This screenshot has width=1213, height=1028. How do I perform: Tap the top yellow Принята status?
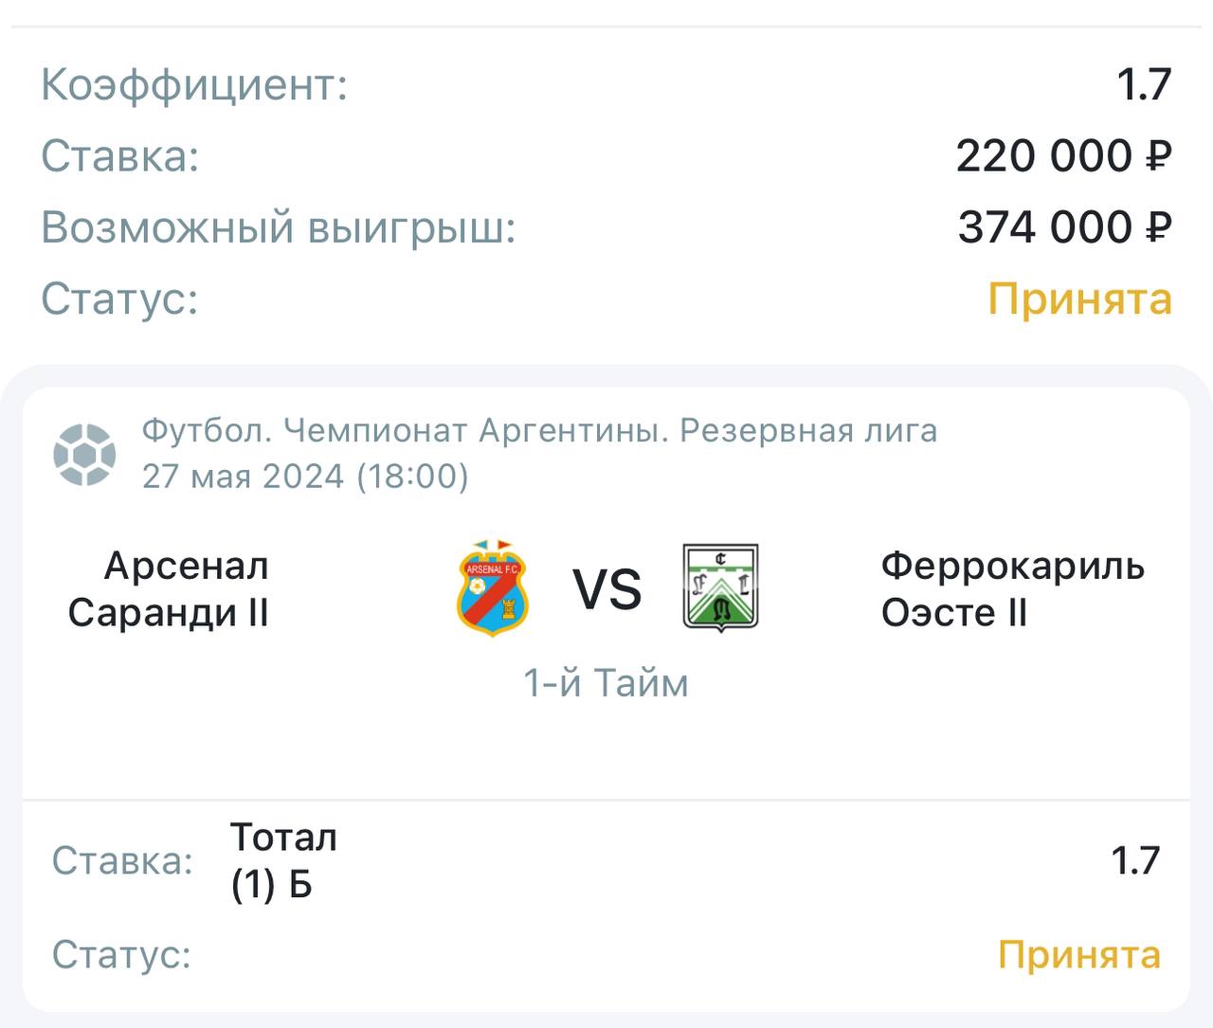[1079, 298]
